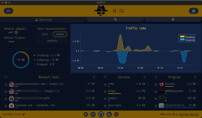Click the Outgoing legend swatch
This screenshot has width=202, height=118.
(x=182, y=40)
